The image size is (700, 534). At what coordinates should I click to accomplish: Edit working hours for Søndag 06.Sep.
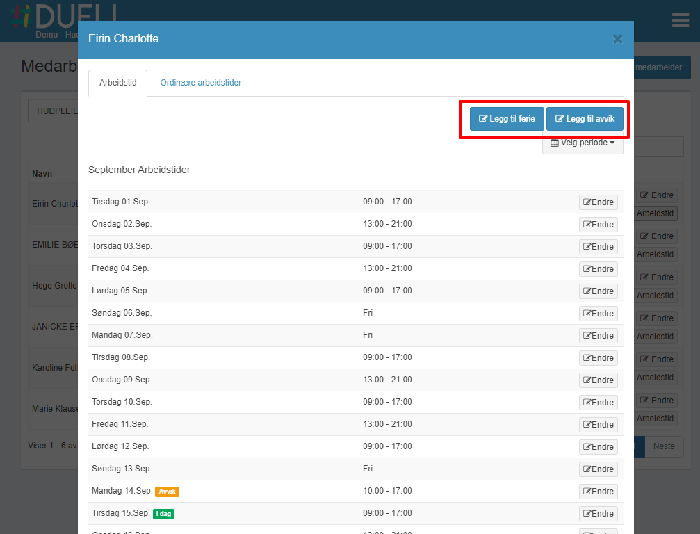click(599, 314)
